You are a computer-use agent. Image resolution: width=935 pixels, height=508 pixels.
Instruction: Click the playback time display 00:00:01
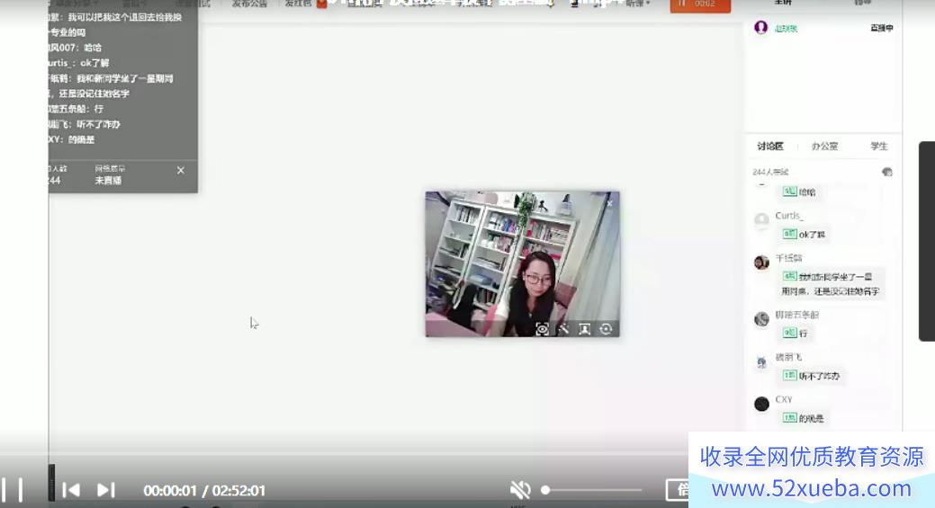click(170, 491)
